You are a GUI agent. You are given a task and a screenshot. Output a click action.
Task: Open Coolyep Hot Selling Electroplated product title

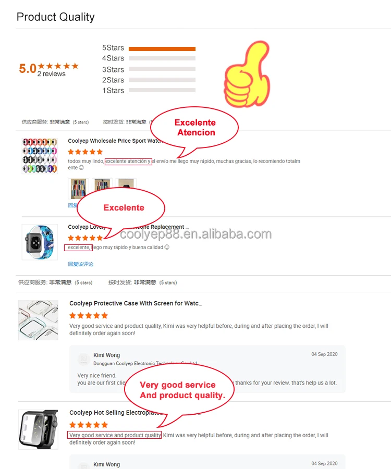pyautogui.click(x=116, y=413)
